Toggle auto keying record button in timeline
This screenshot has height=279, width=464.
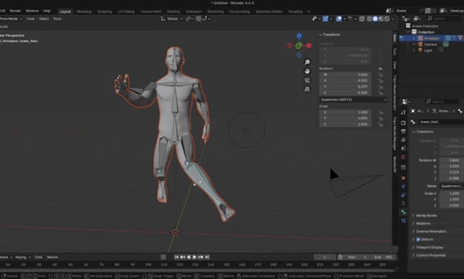[x=163, y=257]
